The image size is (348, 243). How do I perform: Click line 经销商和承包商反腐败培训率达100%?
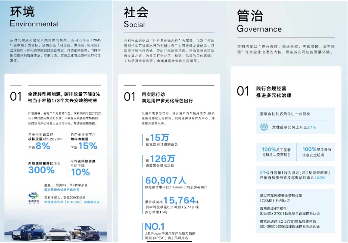[x=292, y=178]
